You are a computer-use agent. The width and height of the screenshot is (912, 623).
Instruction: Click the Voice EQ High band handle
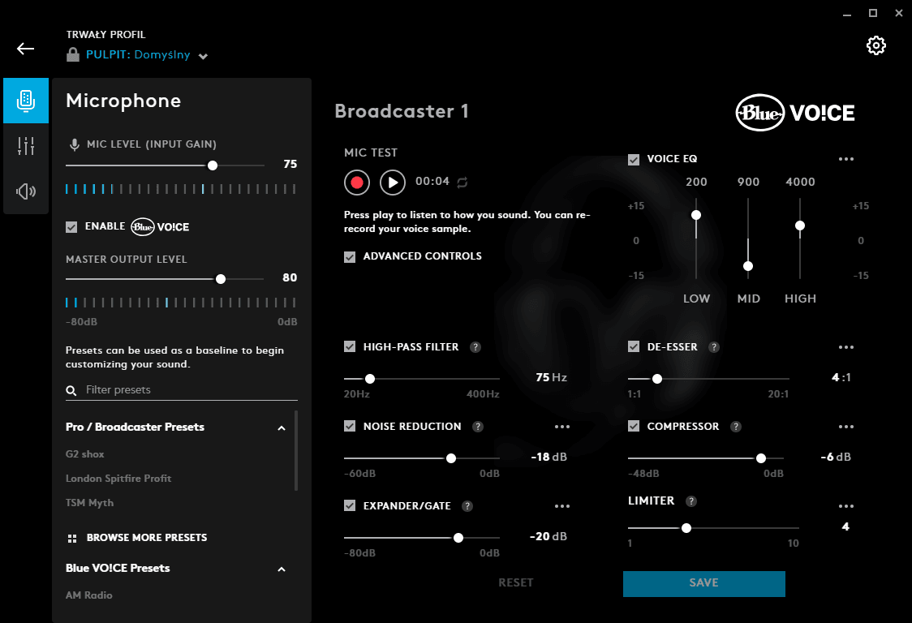[x=800, y=226]
